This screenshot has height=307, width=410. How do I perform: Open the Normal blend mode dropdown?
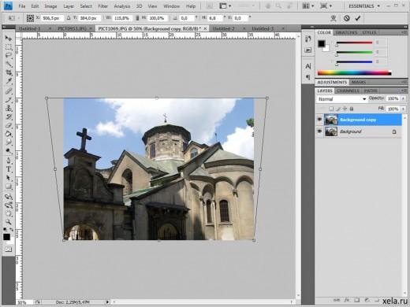341,99
